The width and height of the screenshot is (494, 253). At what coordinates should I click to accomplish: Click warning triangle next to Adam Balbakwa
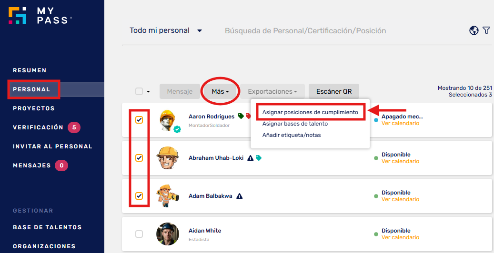(x=240, y=196)
